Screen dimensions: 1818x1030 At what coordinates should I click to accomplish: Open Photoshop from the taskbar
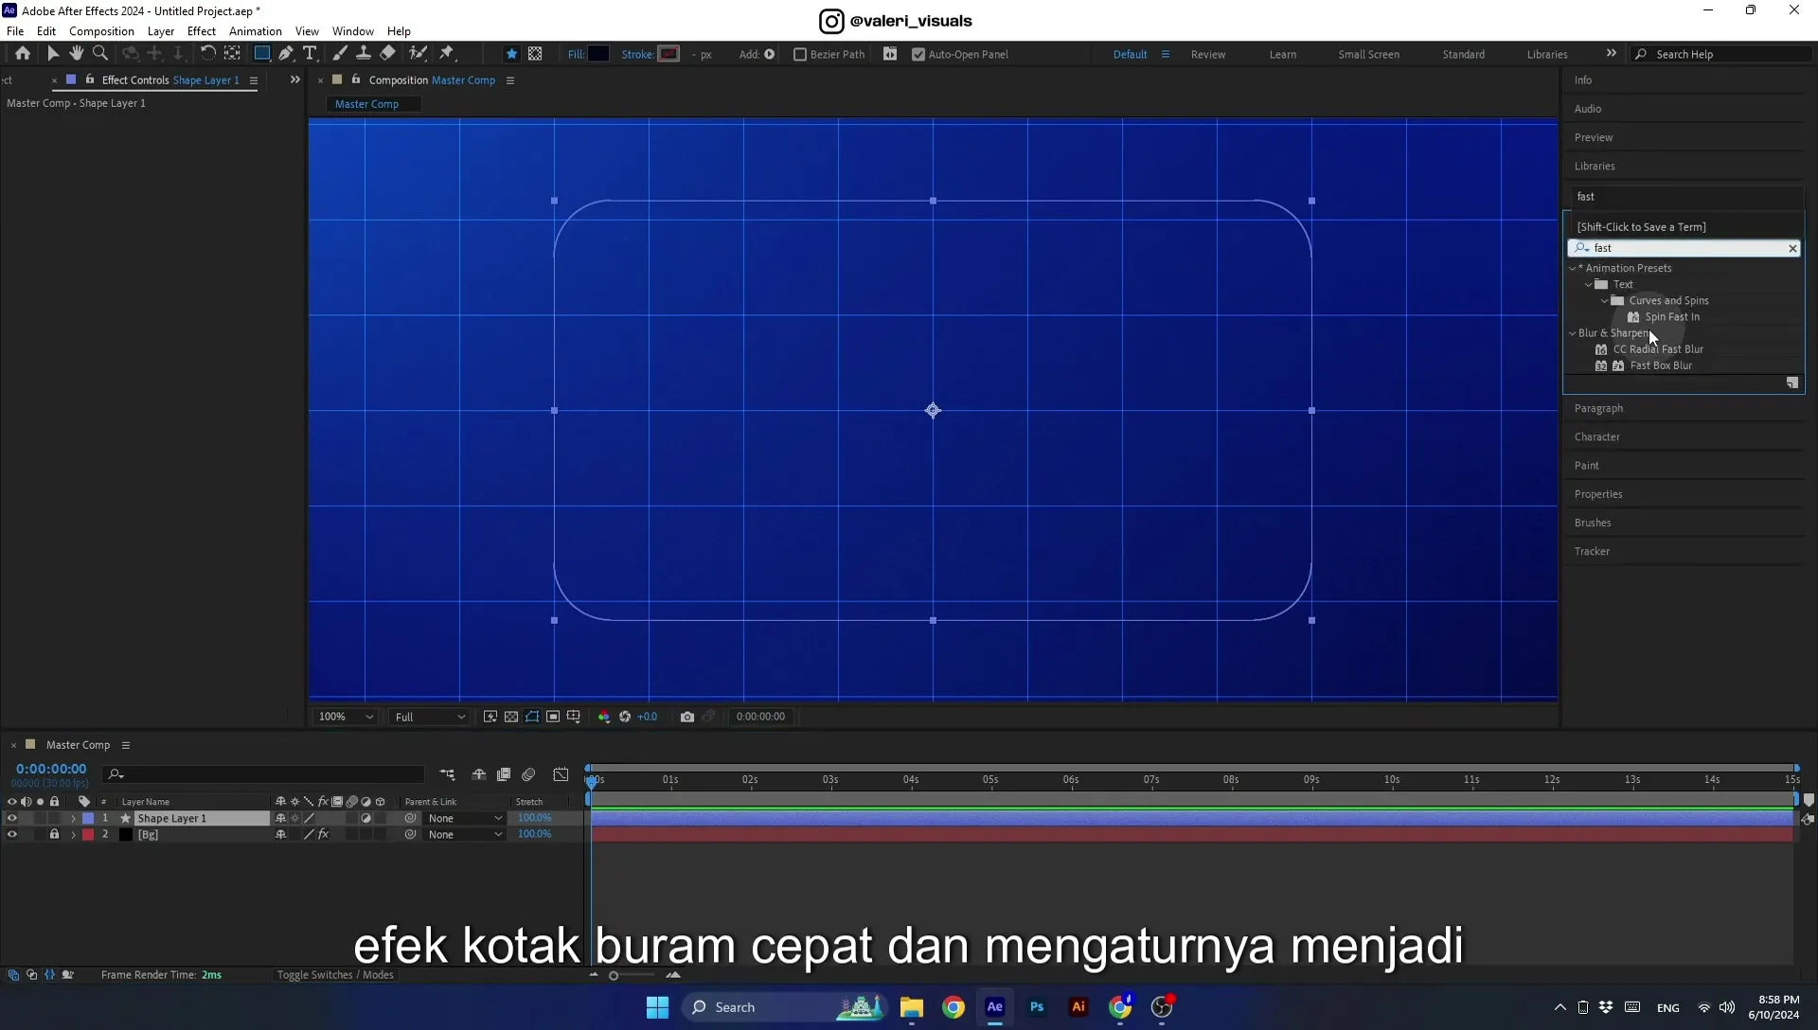pyautogui.click(x=1037, y=1007)
